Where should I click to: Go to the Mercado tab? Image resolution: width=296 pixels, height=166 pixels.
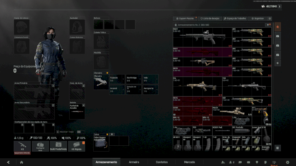click(189, 162)
